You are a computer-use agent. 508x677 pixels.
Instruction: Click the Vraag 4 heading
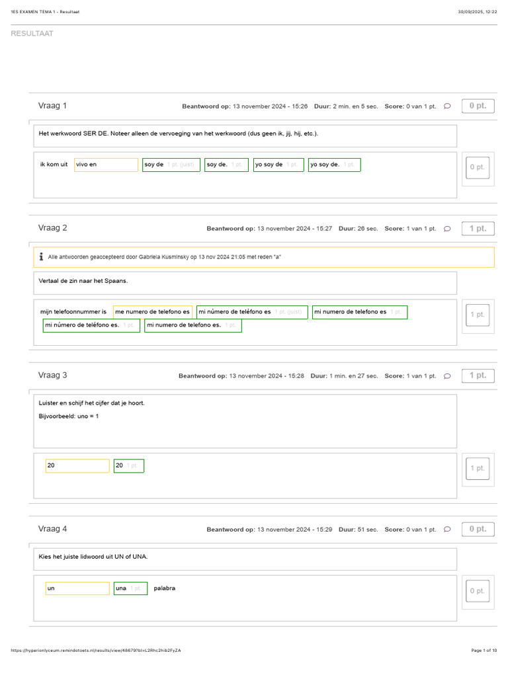click(x=52, y=529)
